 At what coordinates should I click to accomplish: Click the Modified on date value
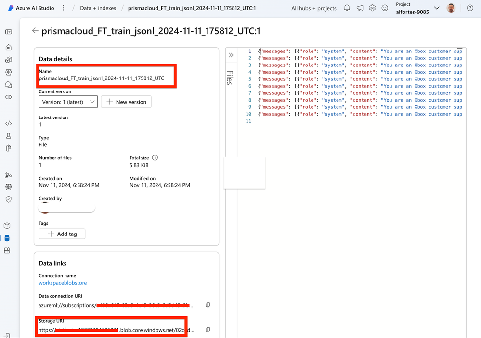coord(160,185)
